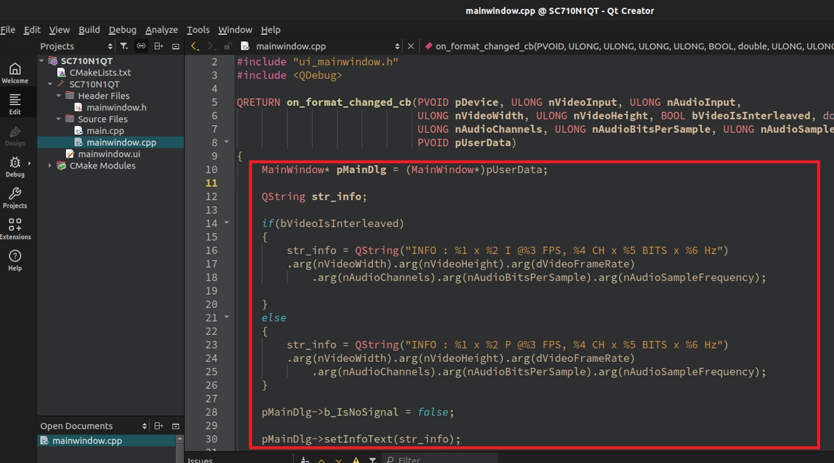Close the mainwindow.cpp editor document

pos(411,46)
